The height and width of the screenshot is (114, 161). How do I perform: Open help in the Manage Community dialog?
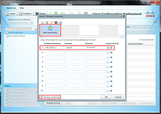[120, 16]
